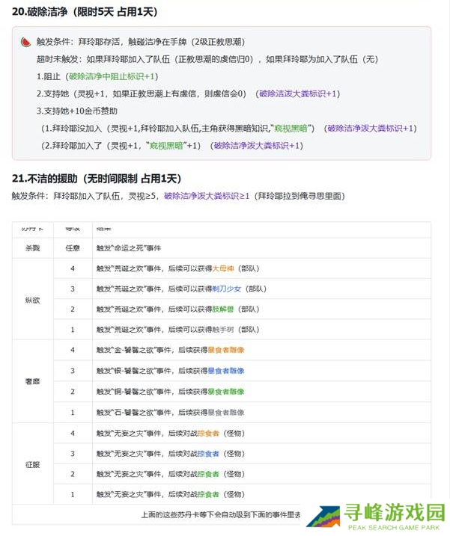Click purple 破除洁净泼大粪标识+1 in 拜玲耶加入了 line

pyautogui.click(x=257, y=146)
